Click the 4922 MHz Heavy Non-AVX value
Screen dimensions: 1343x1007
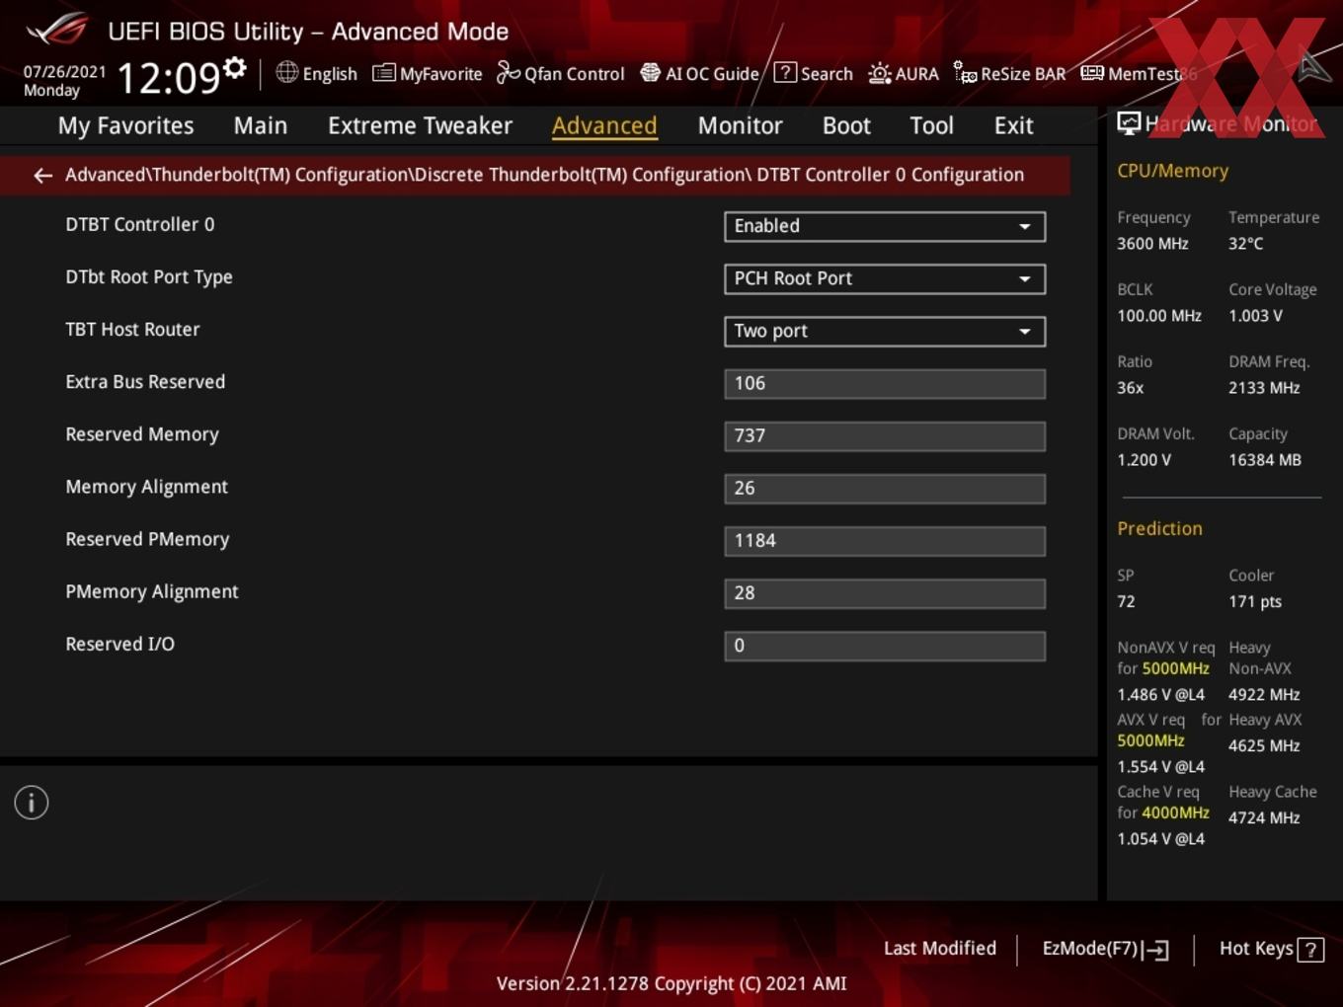coord(1264,694)
